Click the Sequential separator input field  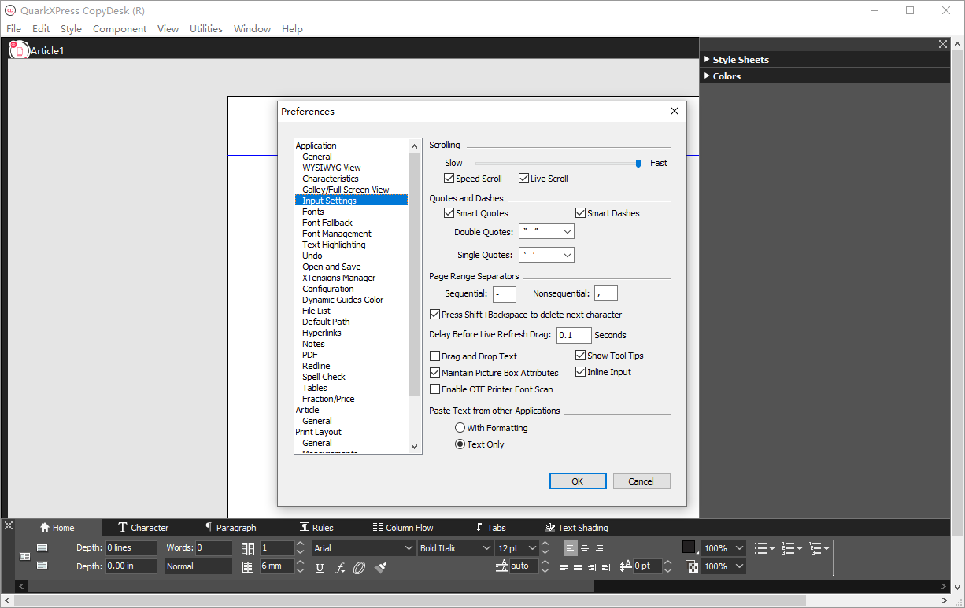pyautogui.click(x=505, y=294)
